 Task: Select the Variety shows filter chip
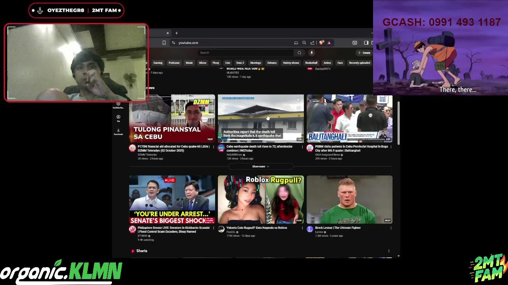point(291,63)
